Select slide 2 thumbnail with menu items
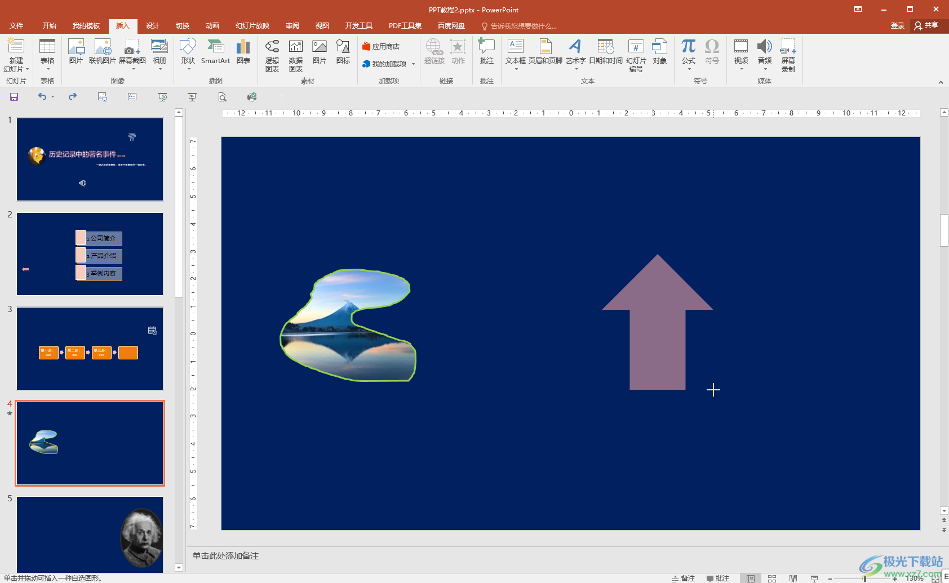This screenshot has width=949, height=583. click(90, 254)
